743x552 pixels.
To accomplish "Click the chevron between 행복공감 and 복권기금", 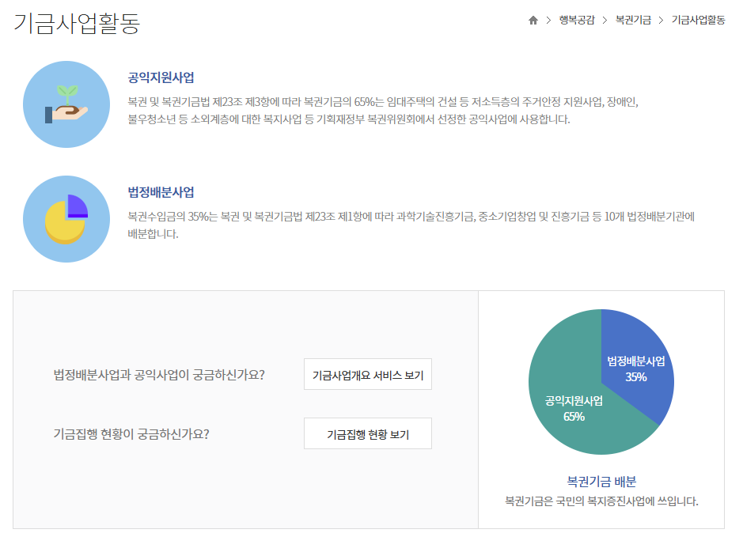I will (x=604, y=21).
